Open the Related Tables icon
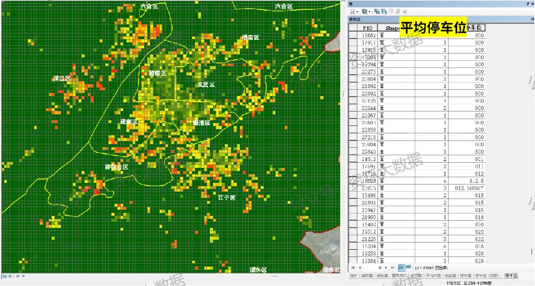The width and height of the screenshot is (535, 286). pyautogui.click(x=365, y=11)
